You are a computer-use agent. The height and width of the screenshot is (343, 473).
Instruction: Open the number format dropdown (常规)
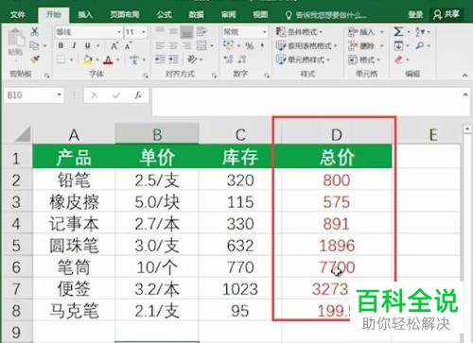point(264,32)
